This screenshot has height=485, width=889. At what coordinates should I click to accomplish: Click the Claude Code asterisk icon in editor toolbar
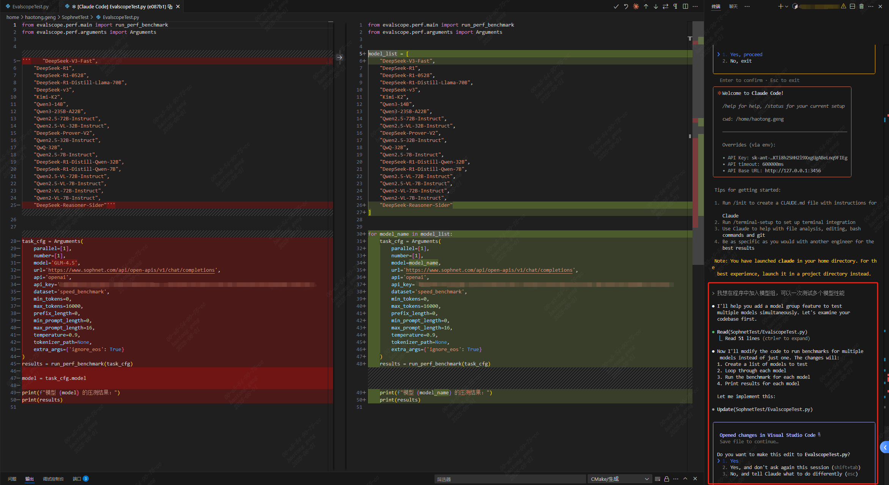click(636, 6)
